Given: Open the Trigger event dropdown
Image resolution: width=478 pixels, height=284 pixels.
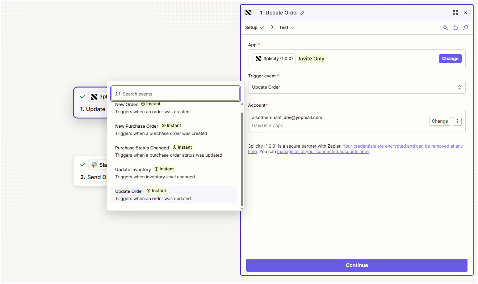Looking at the screenshot, I should tap(357, 87).
